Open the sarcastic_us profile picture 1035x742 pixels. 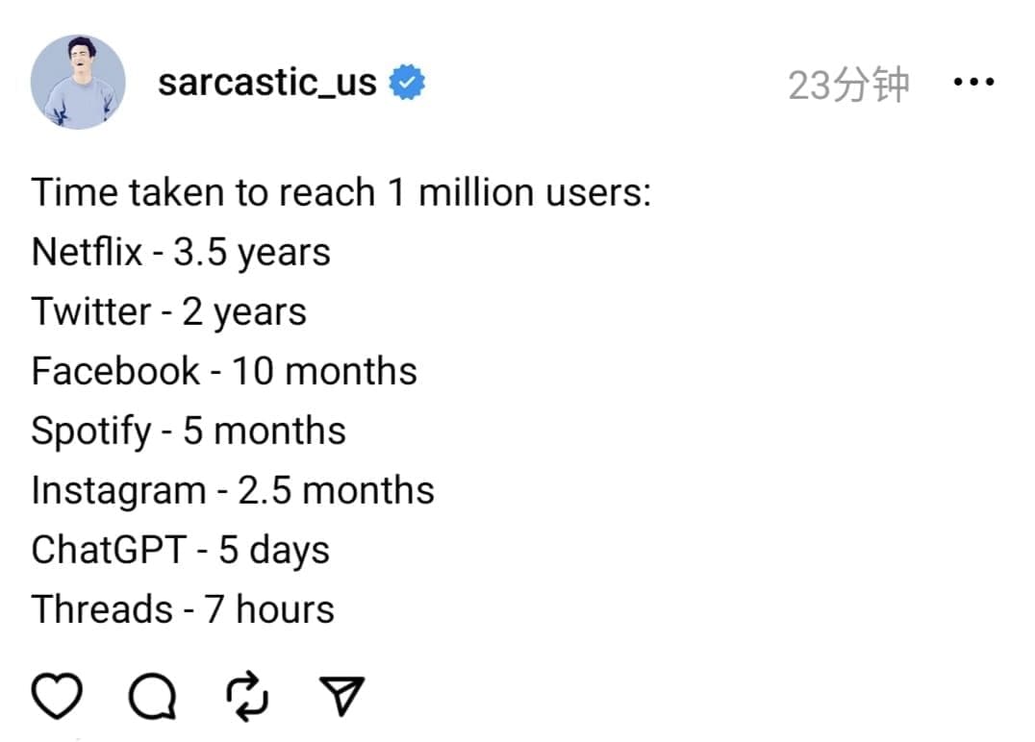pos(78,83)
